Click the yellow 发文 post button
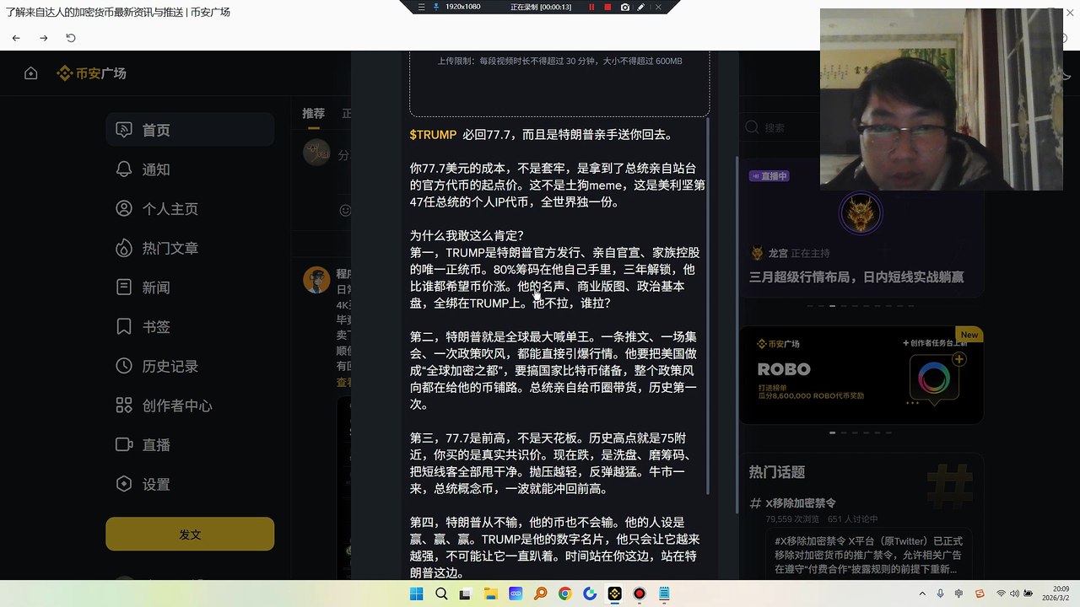 190,534
